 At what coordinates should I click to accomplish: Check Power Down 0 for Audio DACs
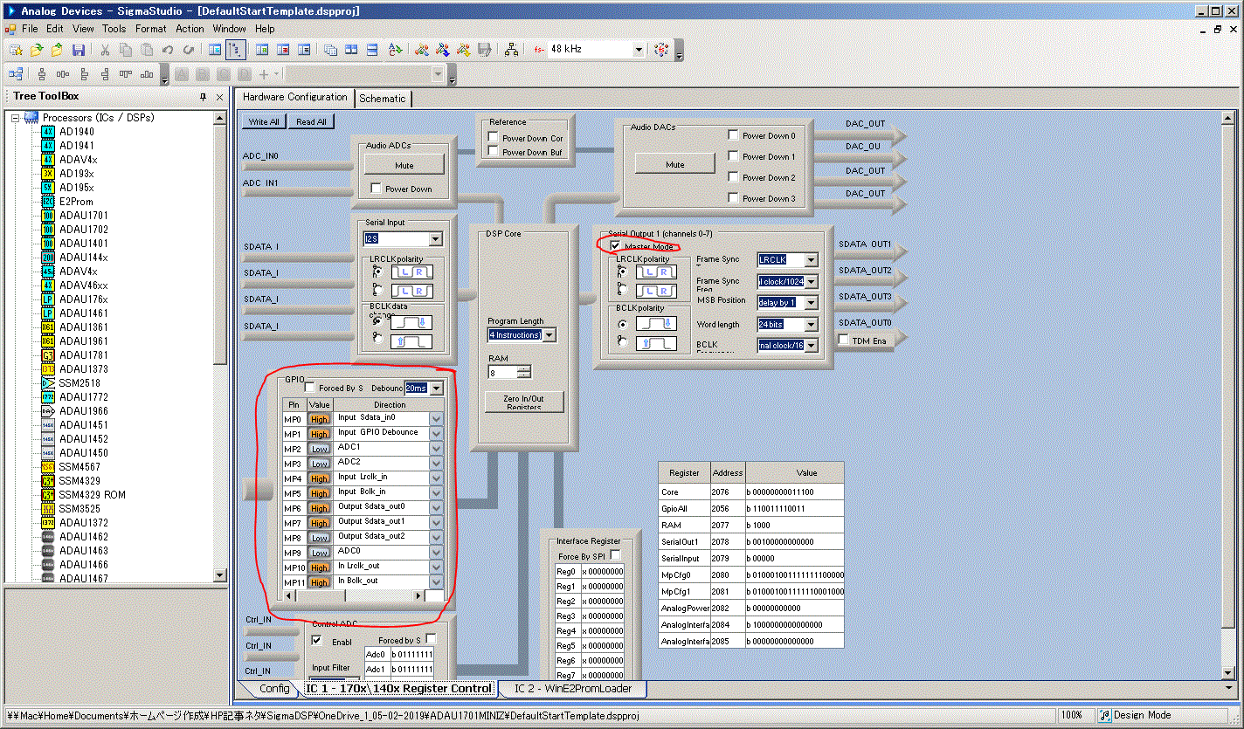tap(733, 135)
